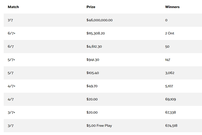Select the 7/7 match cell
This screenshot has width=202, height=135.
[x=10, y=20]
